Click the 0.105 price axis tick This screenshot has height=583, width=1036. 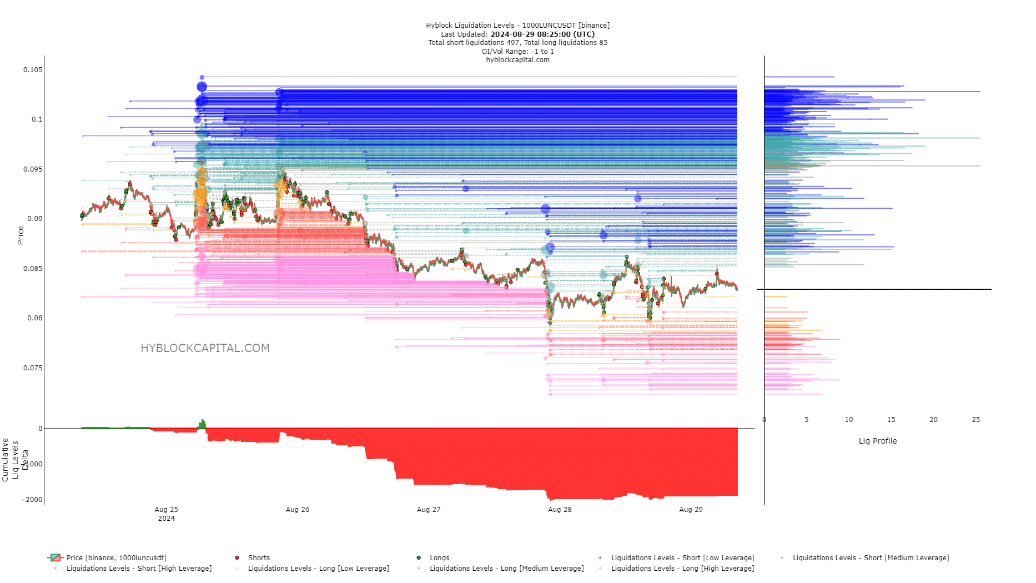pyautogui.click(x=33, y=69)
